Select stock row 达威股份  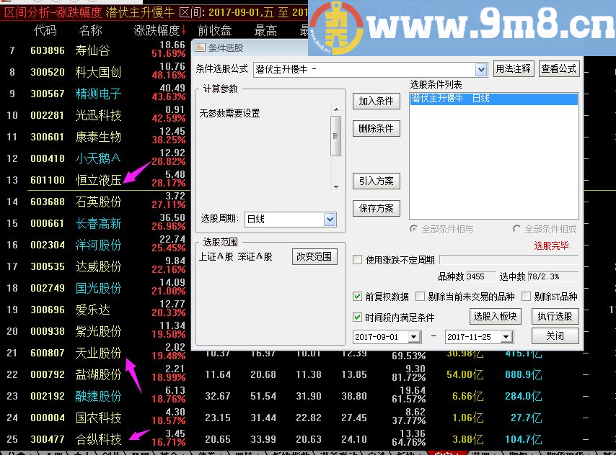98,266
